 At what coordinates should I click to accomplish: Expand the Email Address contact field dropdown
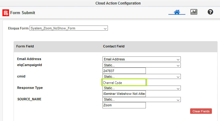141,59
